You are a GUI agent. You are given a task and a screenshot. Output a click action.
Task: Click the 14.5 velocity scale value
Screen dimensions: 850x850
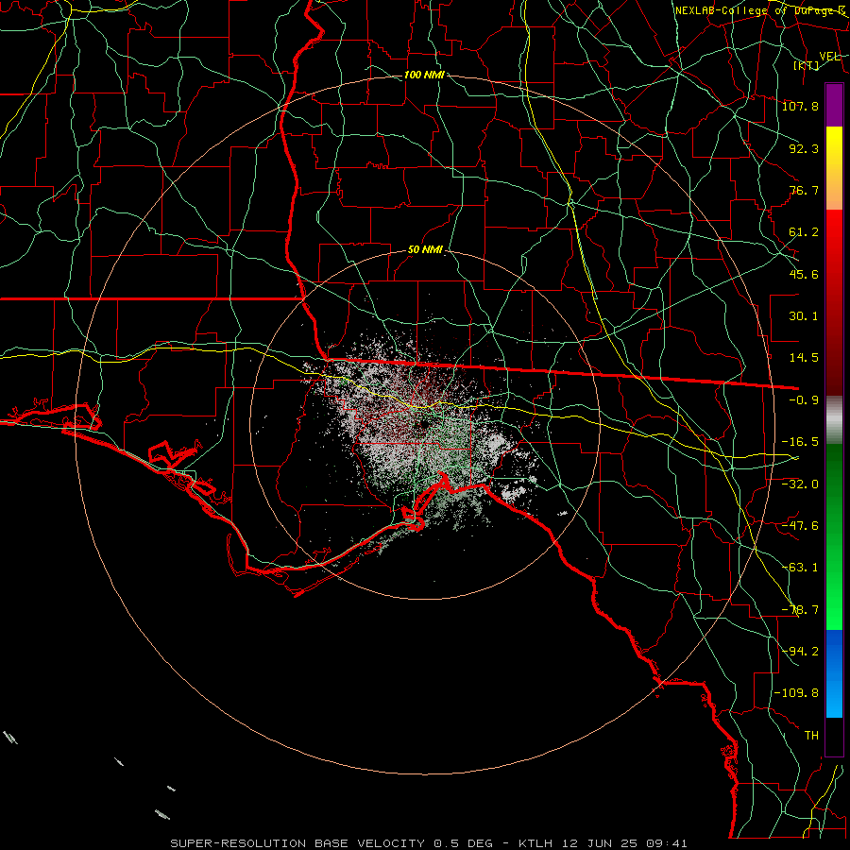click(804, 358)
